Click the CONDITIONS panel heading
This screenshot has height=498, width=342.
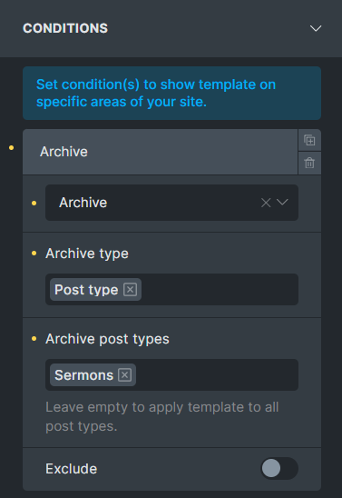(65, 28)
